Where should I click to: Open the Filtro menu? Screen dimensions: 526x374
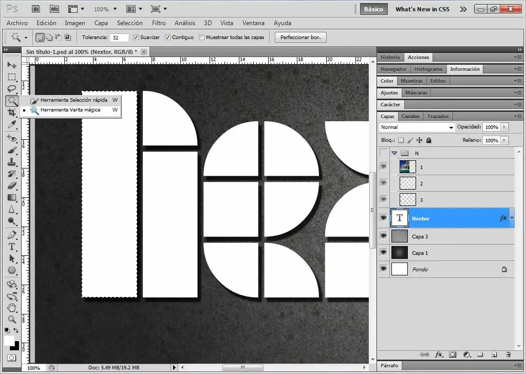159,23
